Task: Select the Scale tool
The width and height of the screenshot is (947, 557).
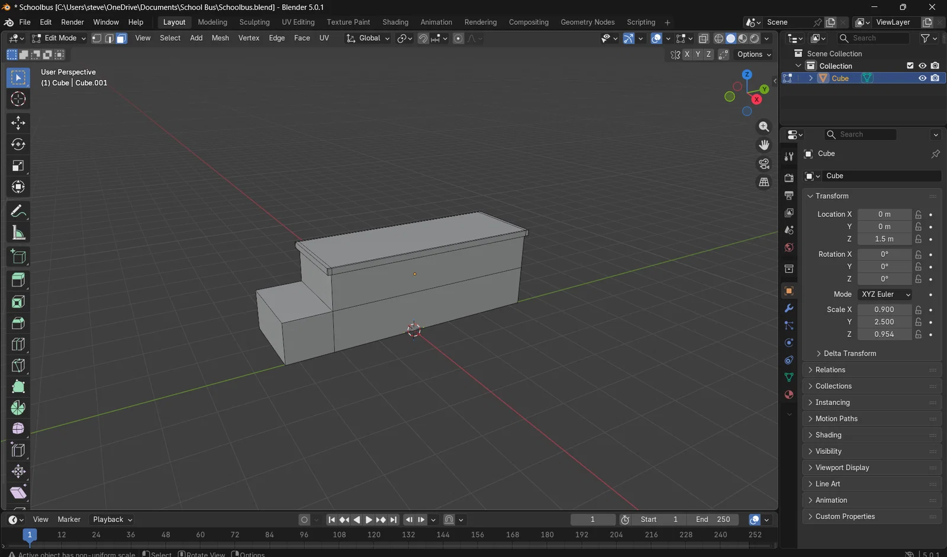Action: tap(18, 166)
